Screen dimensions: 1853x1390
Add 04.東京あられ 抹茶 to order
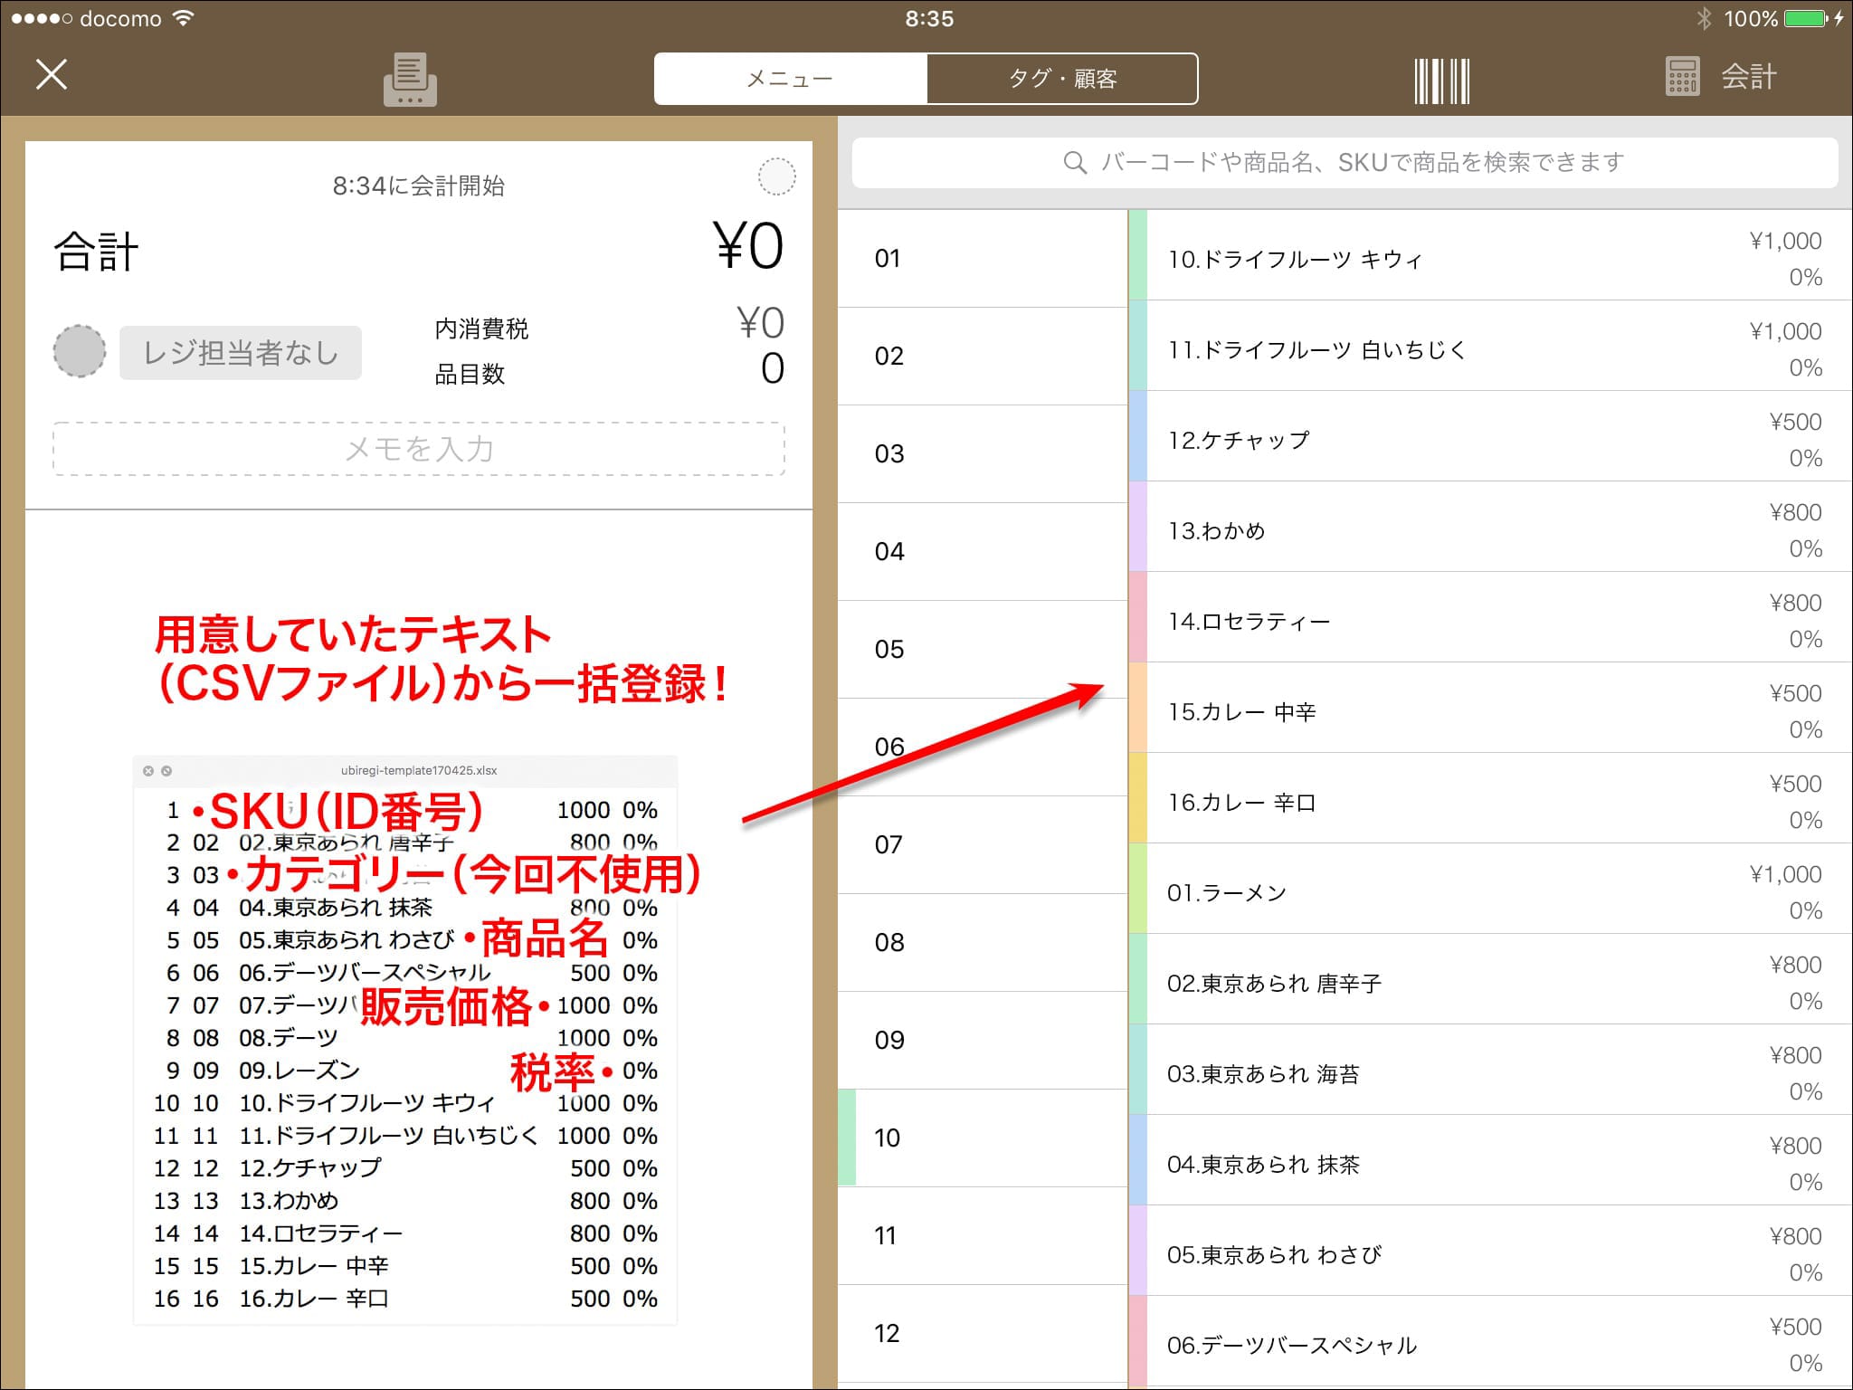click(1490, 1160)
